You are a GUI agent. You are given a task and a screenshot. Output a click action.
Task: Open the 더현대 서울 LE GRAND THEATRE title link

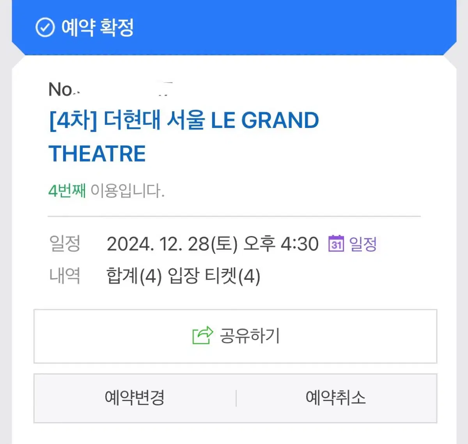184,137
